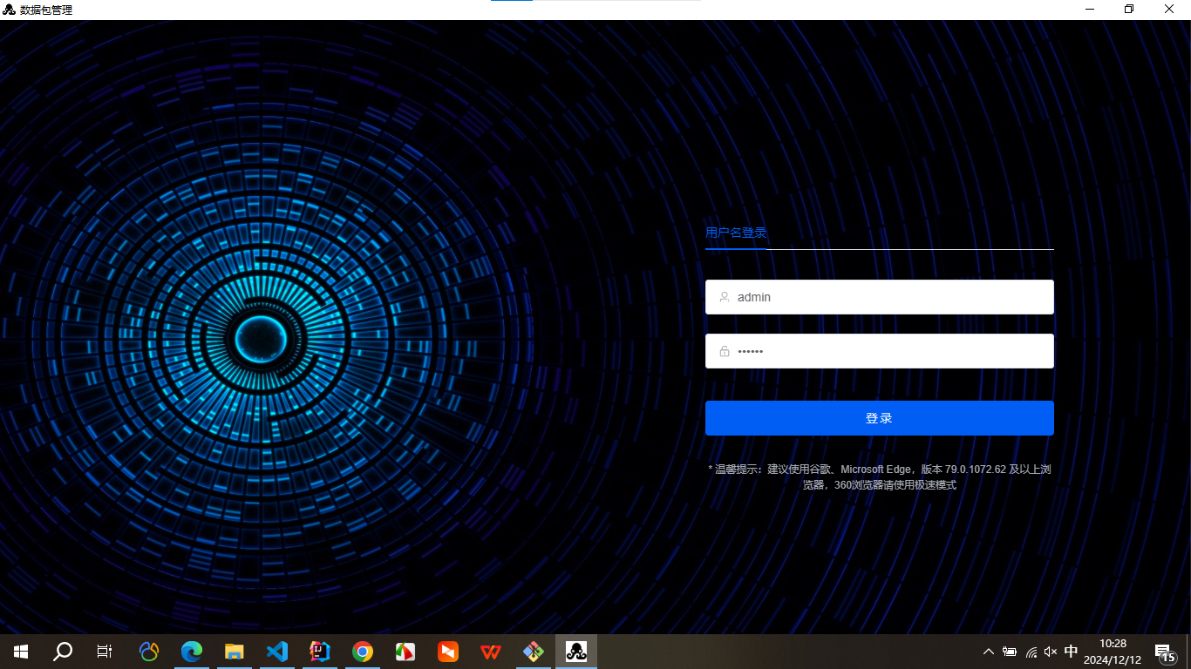Open File Explorer from the taskbar
This screenshot has height=669, width=1191.
coord(234,652)
